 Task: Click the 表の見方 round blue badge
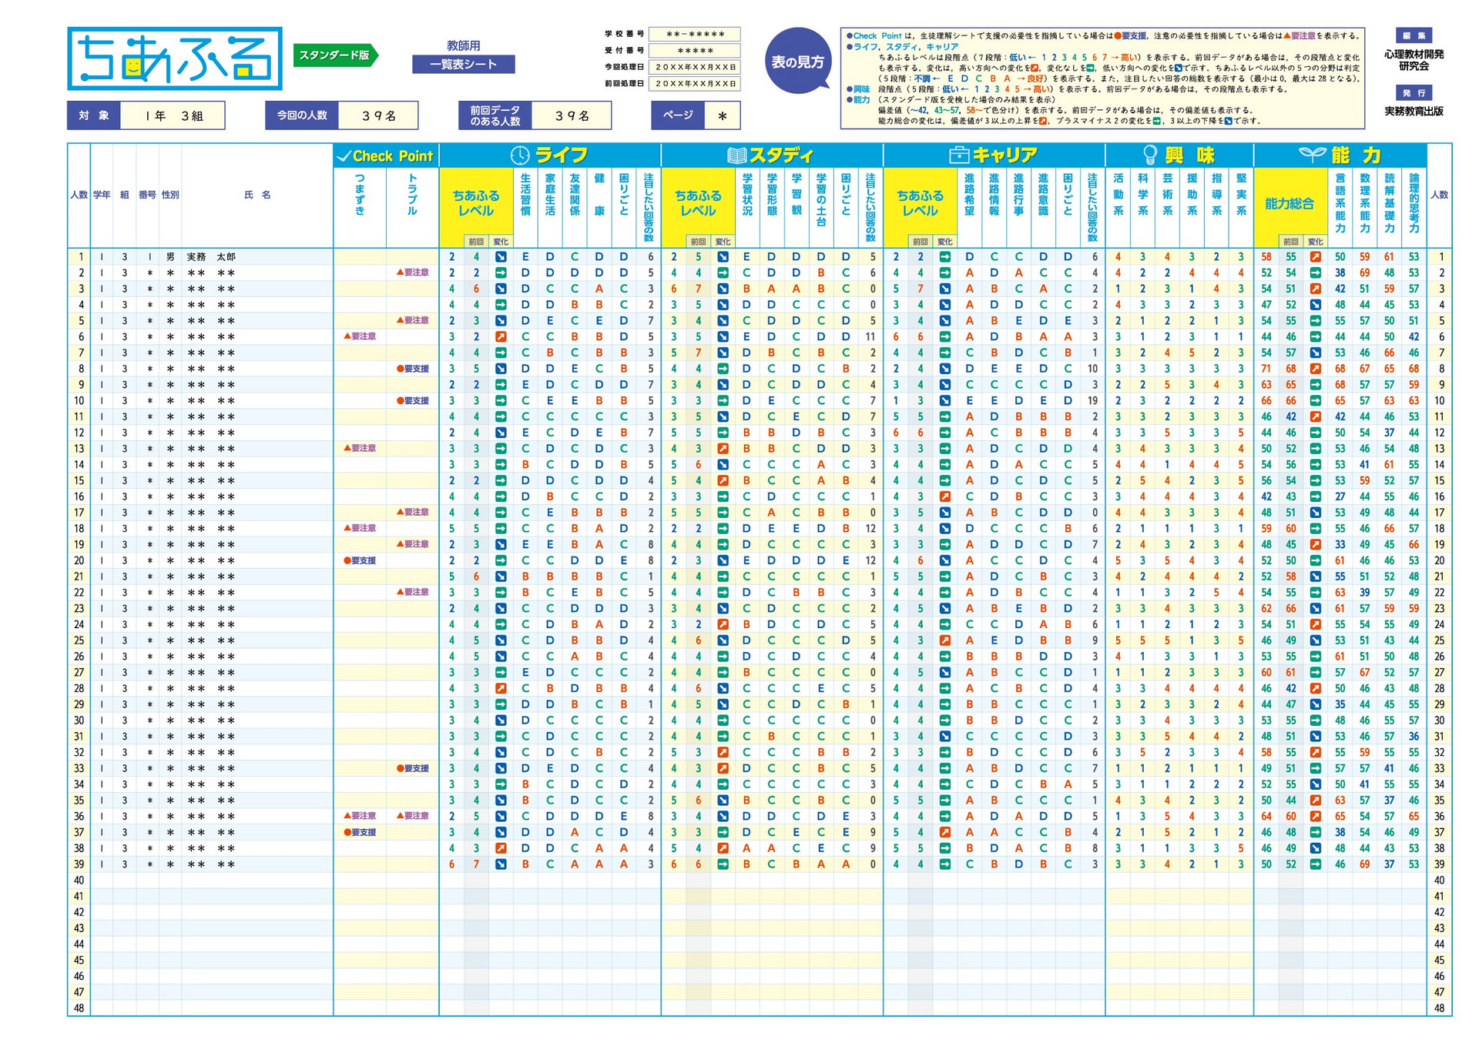tap(797, 62)
